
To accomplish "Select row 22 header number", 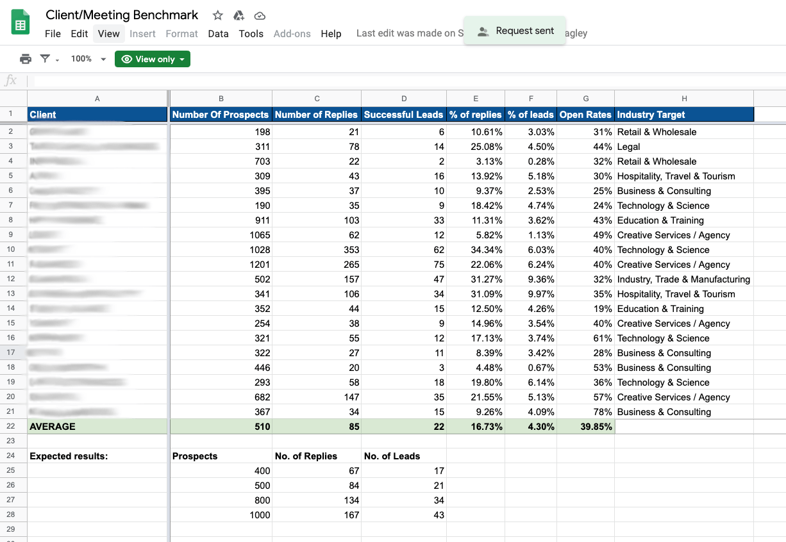I will (x=13, y=427).
